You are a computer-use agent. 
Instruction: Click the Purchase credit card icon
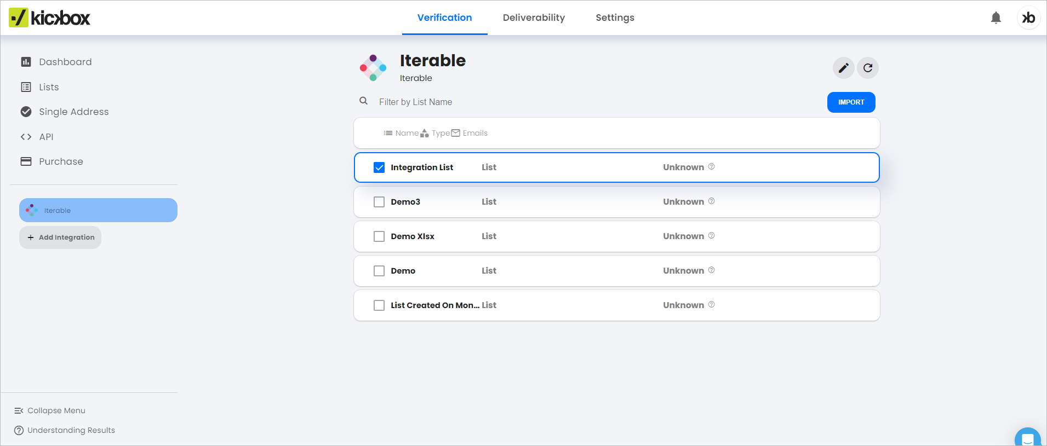coord(26,161)
